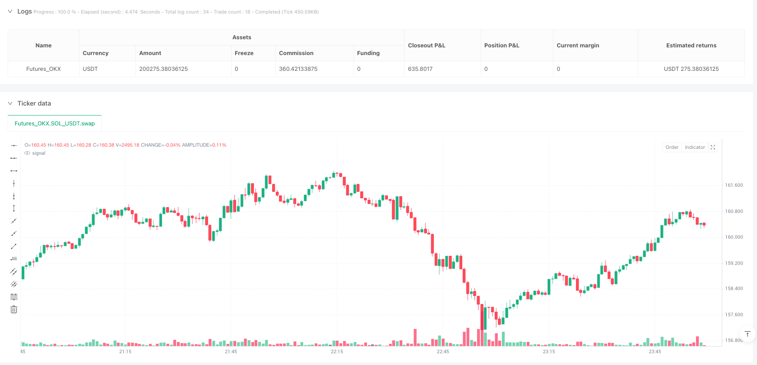Toggle the Indicator display on the chart
The height and width of the screenshot is (365, 757).
pos(694,148)
